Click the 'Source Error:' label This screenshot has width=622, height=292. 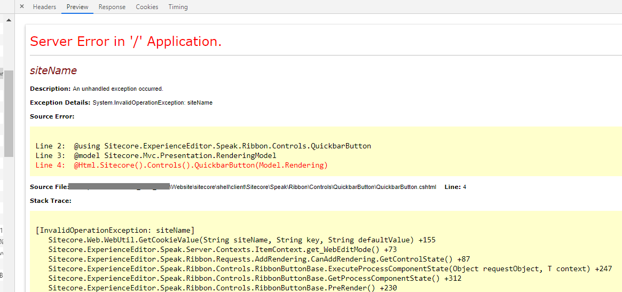(52, 116)
